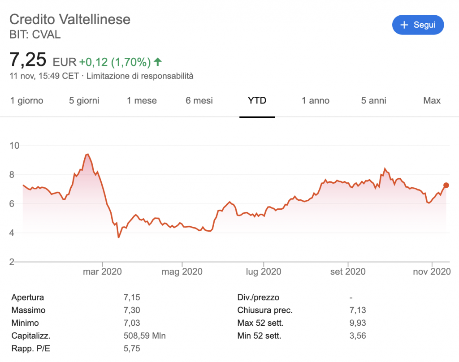Switch chart to 1 anno
The width and height of the screenshot is (459, 362).
[x=316, y=101]
